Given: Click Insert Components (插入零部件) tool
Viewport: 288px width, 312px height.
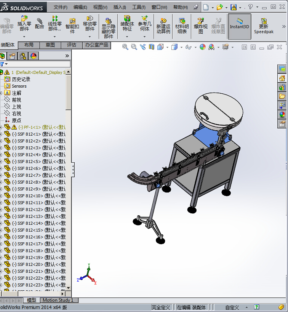Looking at the screenshot, I should pos(24,23).
